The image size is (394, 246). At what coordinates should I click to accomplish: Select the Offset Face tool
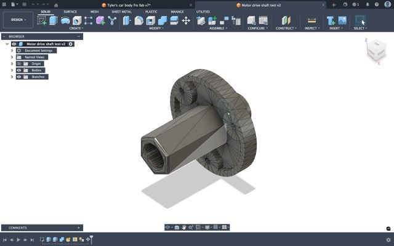(x=174, y=20)
